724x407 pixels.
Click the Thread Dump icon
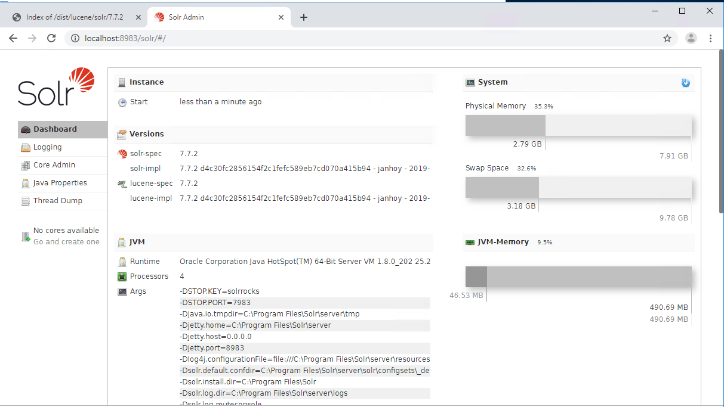click(x=25, y=201)
